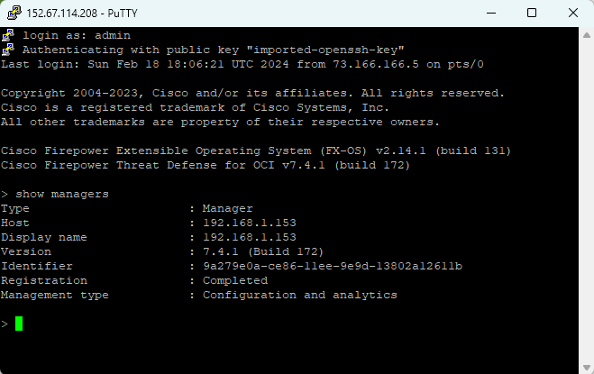Click the green terminal cursor block
The image size is (594, 374).
19,324
